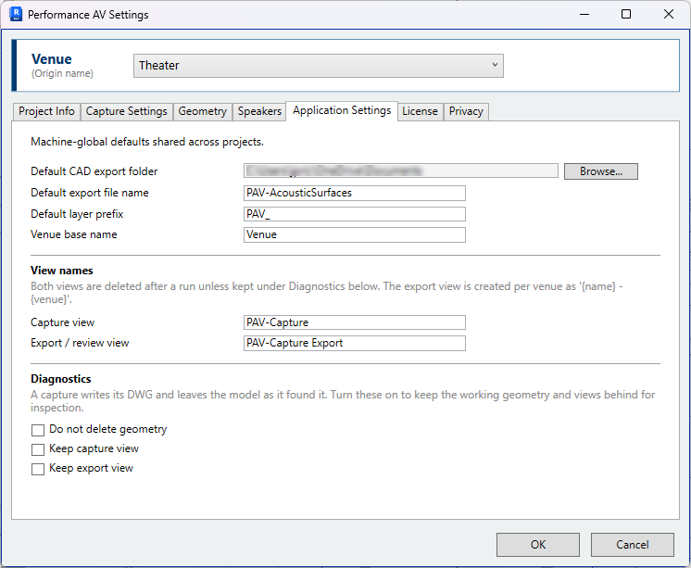691x568 pixels.
Task: Edit the Venue base name field
Action: click(x=355, y=234)
